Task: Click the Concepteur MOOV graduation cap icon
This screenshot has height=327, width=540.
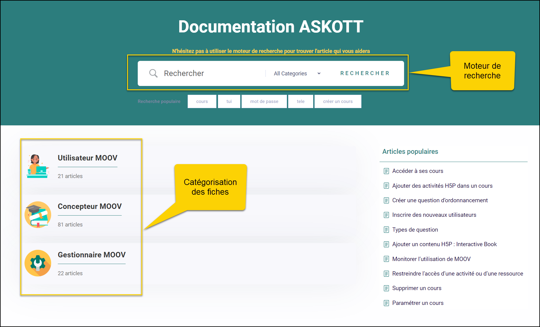Action: (x=38, y=215)
